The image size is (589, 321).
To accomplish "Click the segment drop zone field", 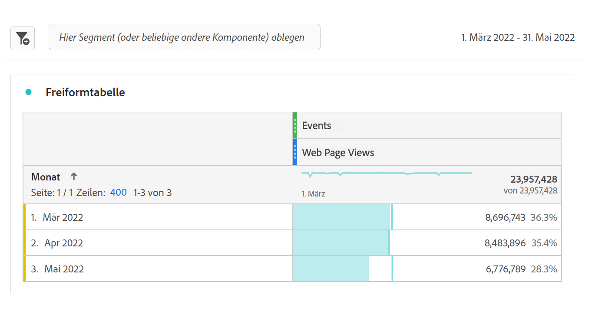I will pos(185,37).
